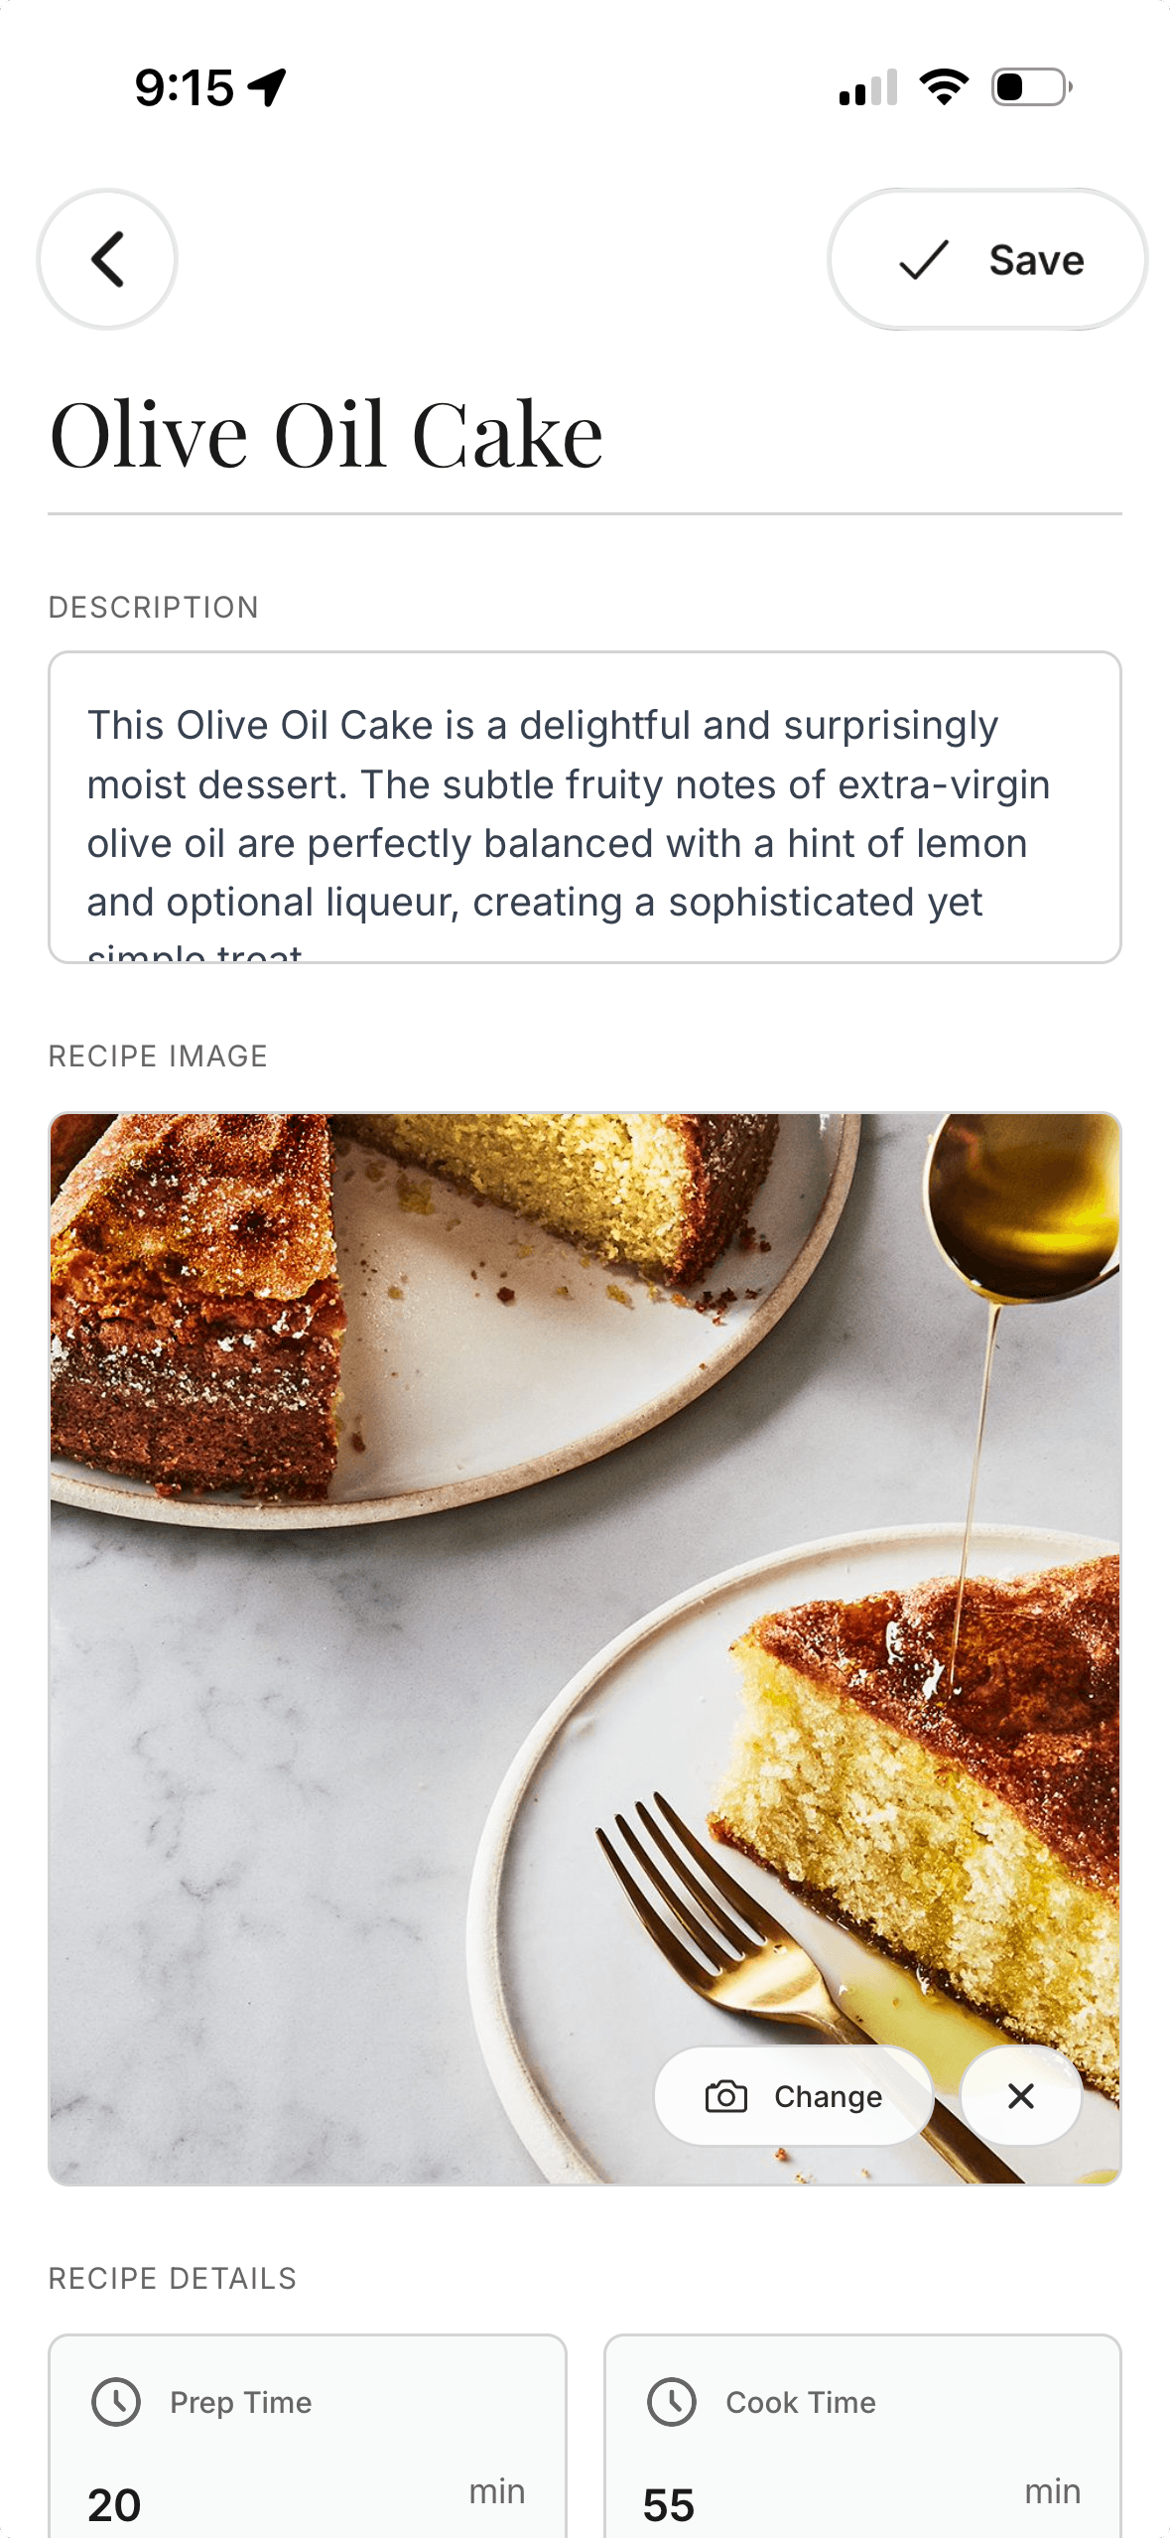Tap the cellular signal bars
The width and height of the screenshot is (1170, 2538).
pyautogui.click(x=868, y=87)
